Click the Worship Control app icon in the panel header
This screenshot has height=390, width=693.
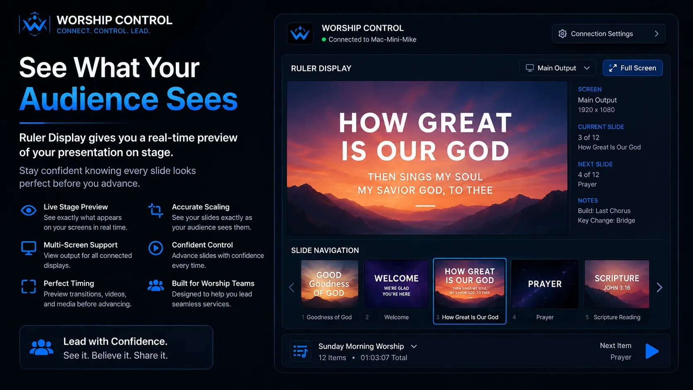pos(300,34)
